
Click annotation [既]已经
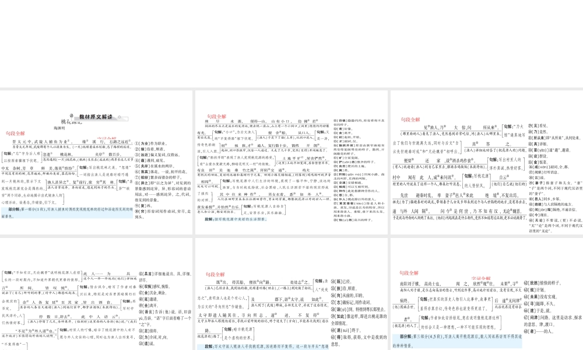click(340, 282)
